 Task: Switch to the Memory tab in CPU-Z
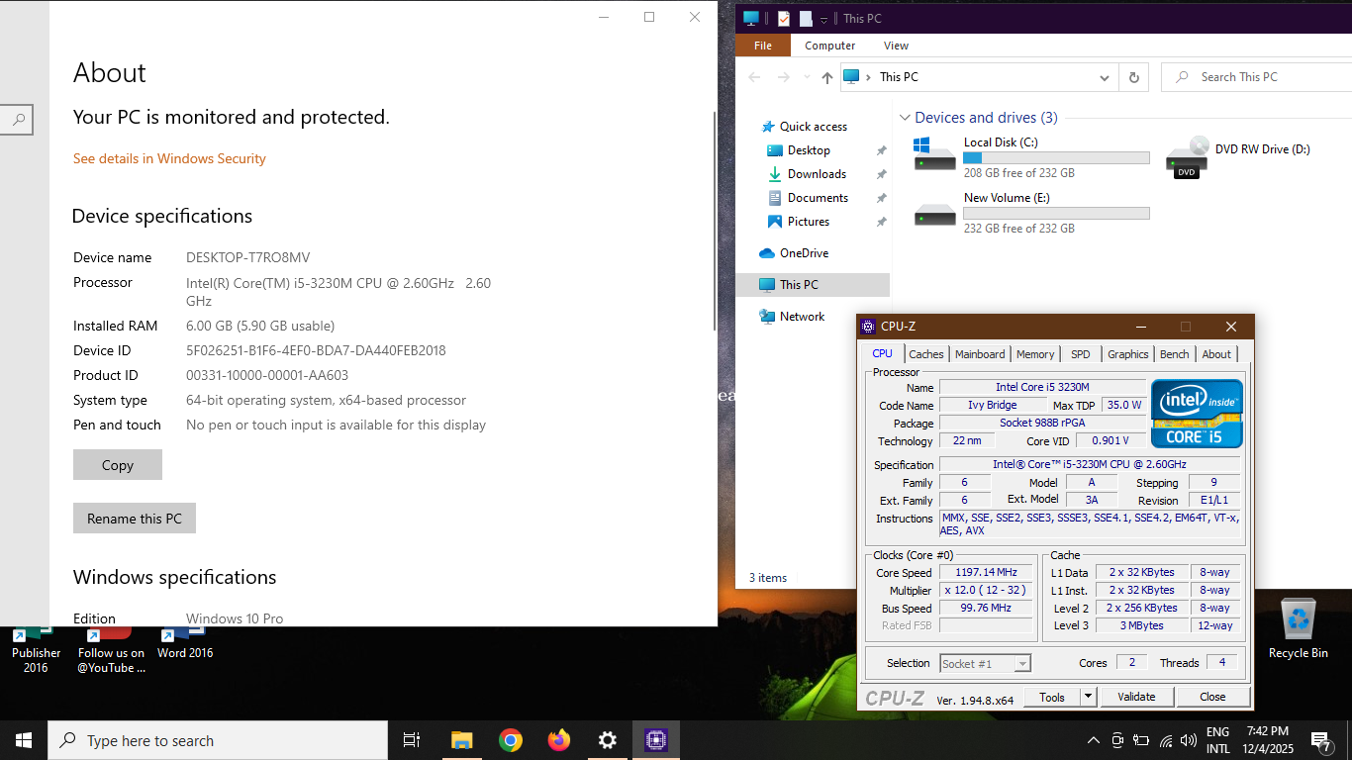coord(1035,354)
